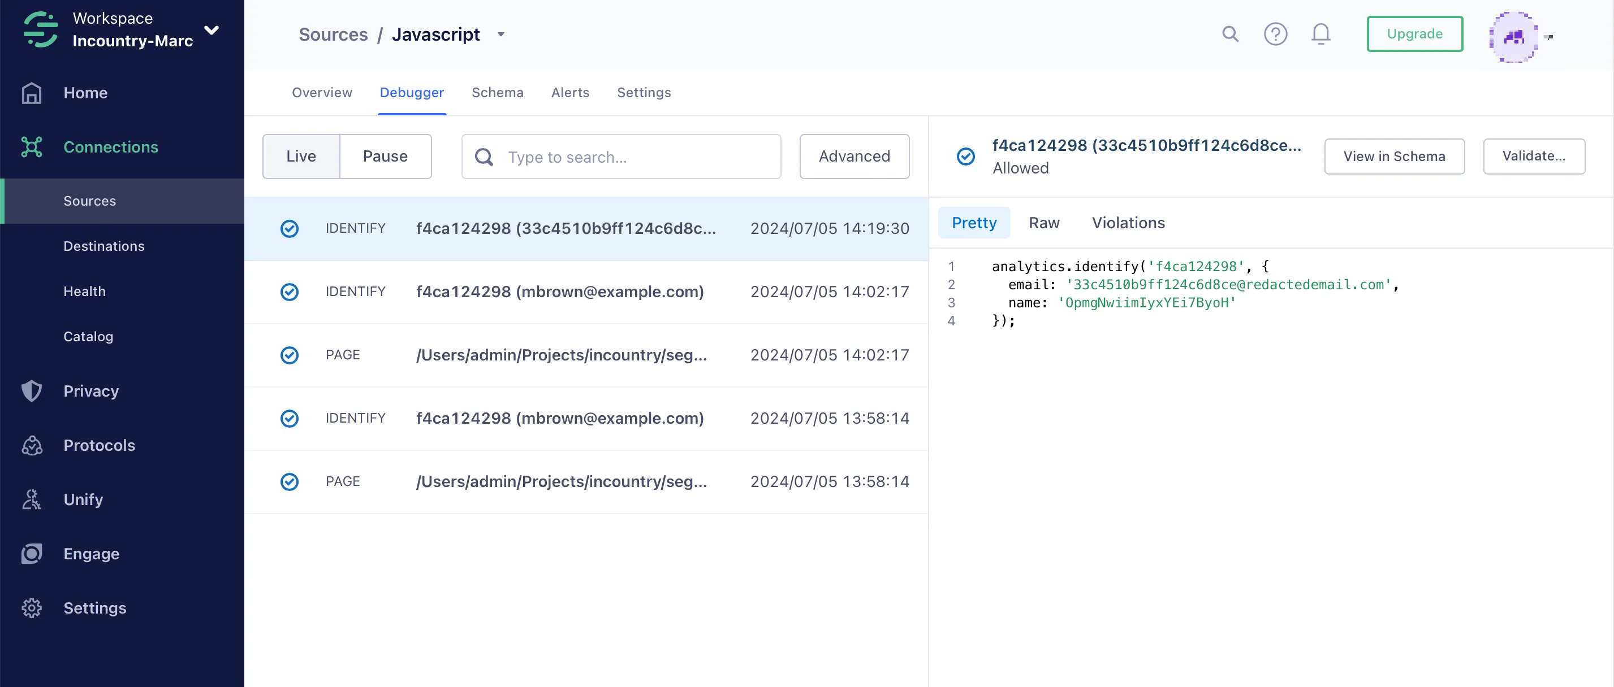Expand the Workspace switcher chevron
Viewport: 1614px width, 687px height.
point(212,30)
